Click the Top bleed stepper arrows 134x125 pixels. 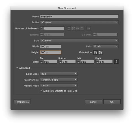42,62
